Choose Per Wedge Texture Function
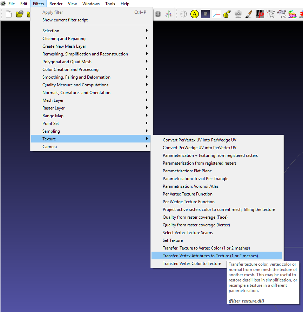 pos(217,202)
